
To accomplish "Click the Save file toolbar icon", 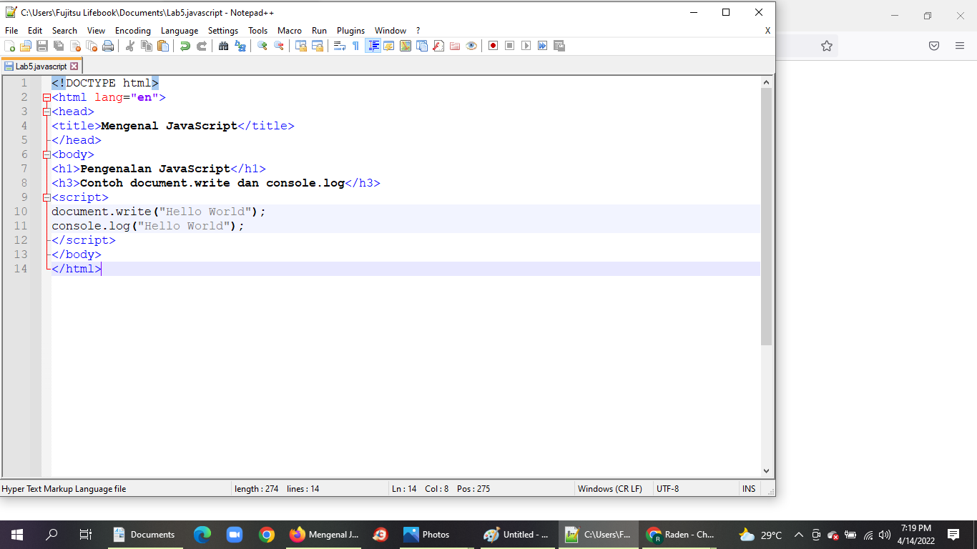I will [x=42, y=46].
